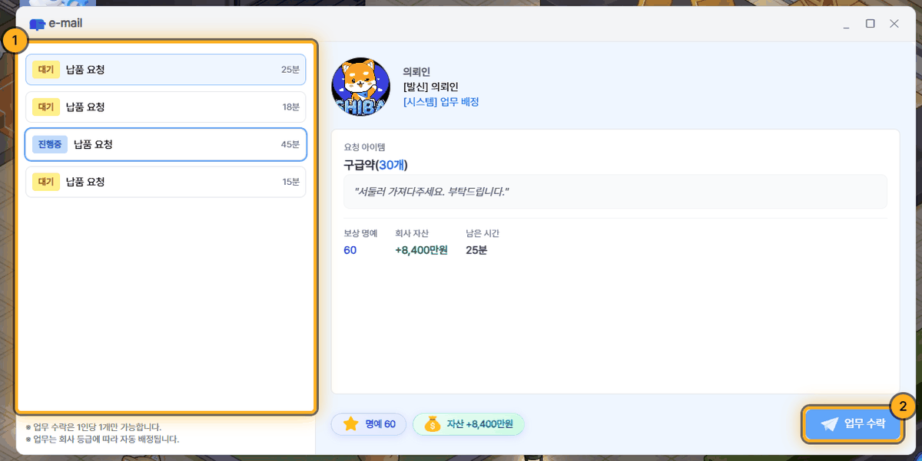The width and height of the screenshot is (922, 461).
Task: Open the 납품 요청 mail with 15분 remaining
Action: [166, 182]
